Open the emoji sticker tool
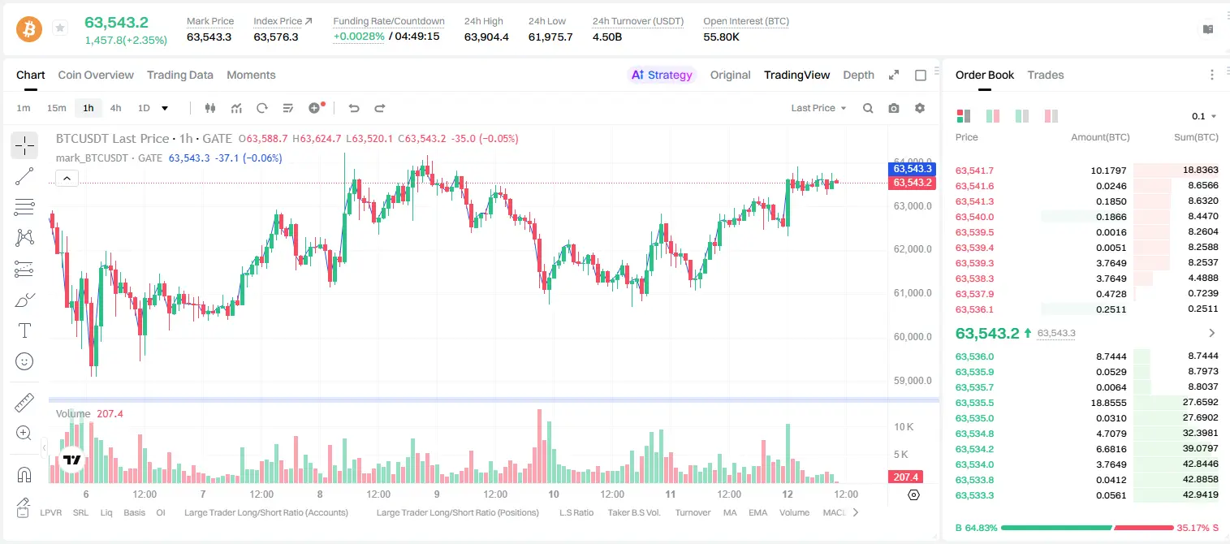Image resolution: width=1230 pixels, height=544 pixels. click(x=24, y=361)
